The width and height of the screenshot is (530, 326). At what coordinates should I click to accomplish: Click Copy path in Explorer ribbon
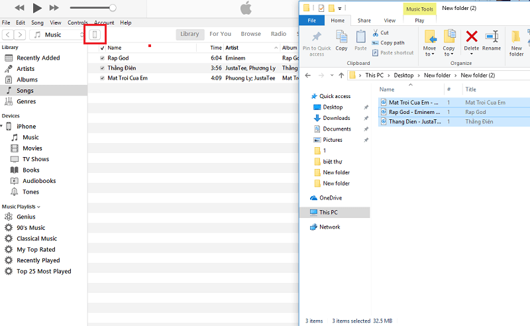(x=388, y=42)
